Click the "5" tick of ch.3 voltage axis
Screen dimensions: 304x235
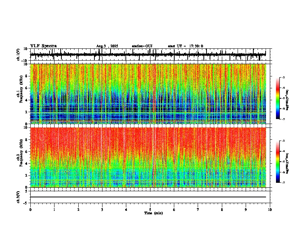pos(26,191)
